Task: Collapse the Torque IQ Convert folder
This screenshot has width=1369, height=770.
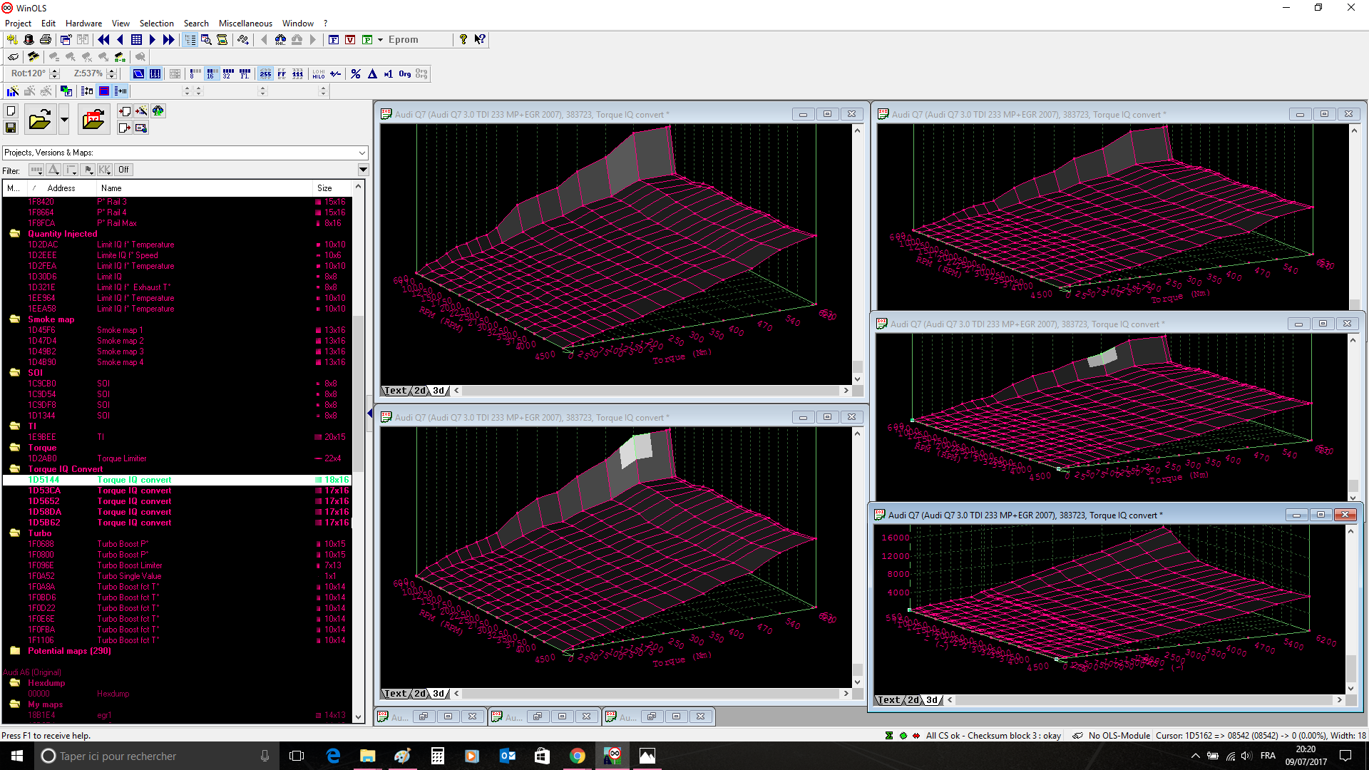Action: coord(14,469)
